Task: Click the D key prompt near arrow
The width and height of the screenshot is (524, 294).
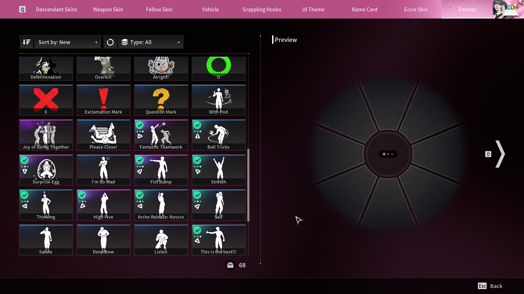Action: pyautogui.click(x=488, y=154)
